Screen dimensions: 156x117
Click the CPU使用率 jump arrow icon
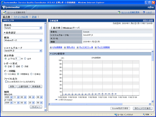(x=51, y=48)
